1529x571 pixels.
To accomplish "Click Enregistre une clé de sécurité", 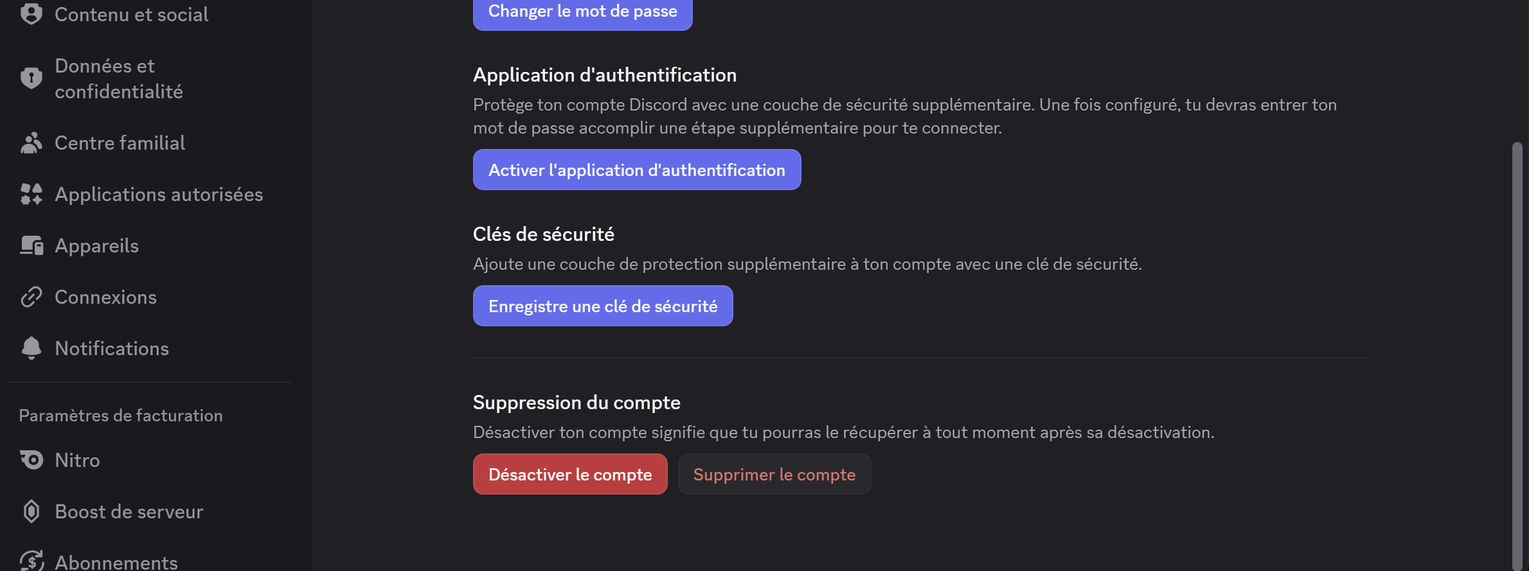I will [x=602, y=306].
